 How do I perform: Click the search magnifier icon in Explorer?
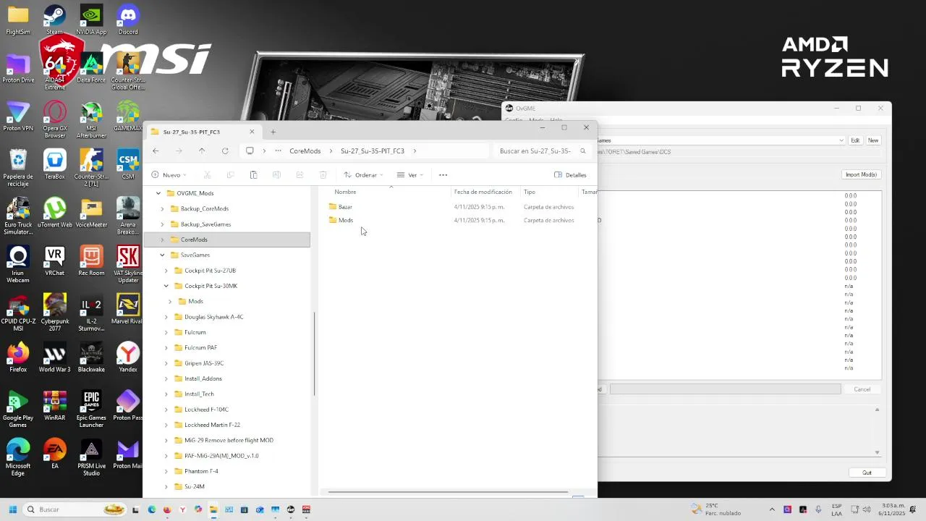pos(582,151)
